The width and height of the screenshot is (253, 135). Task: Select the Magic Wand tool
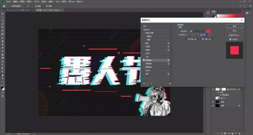[3, 24]
